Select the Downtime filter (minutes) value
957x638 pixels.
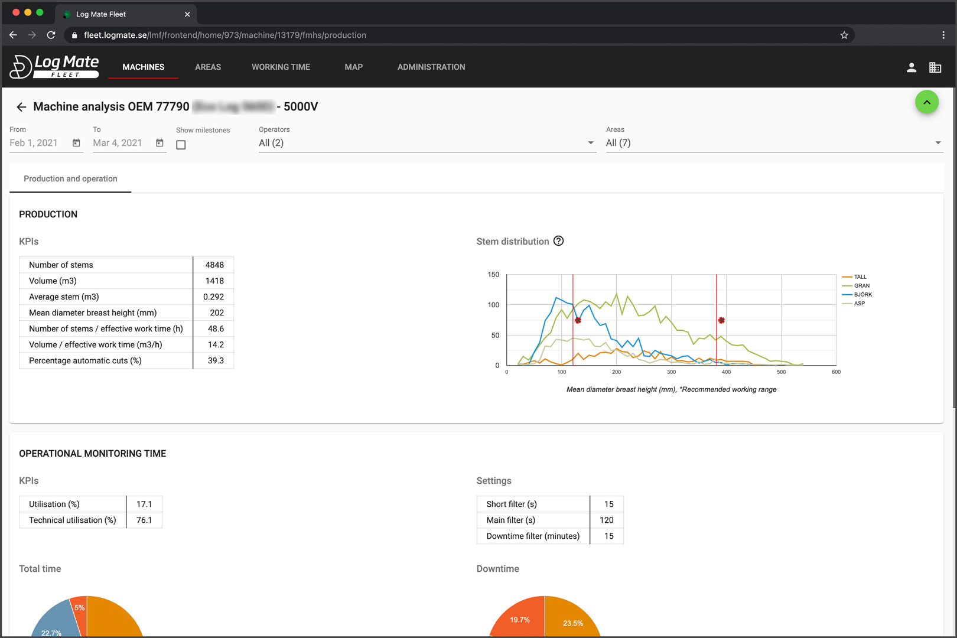coord(609,536)
